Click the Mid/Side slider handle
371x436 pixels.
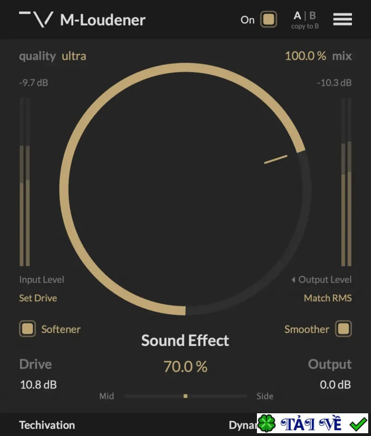pos(185,396)
